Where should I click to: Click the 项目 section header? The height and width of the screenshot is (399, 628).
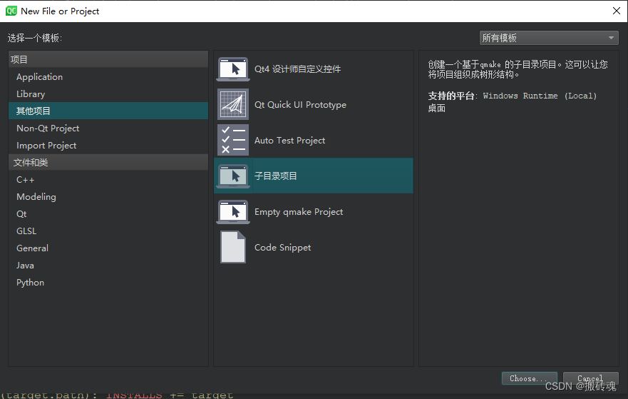(x=108, y=59)
